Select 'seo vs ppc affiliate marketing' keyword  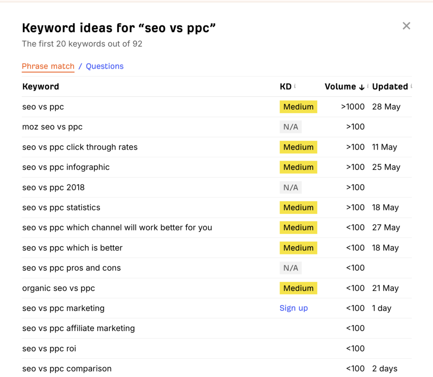point(78,328)
